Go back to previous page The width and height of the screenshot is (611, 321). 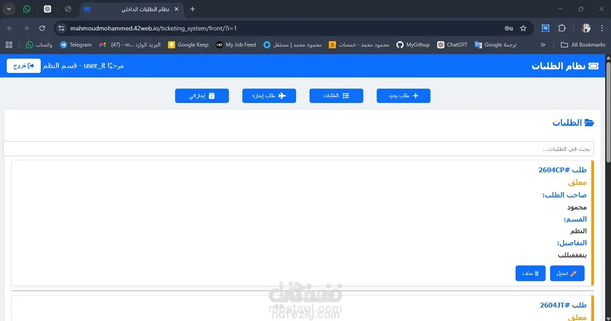(10, 28)
